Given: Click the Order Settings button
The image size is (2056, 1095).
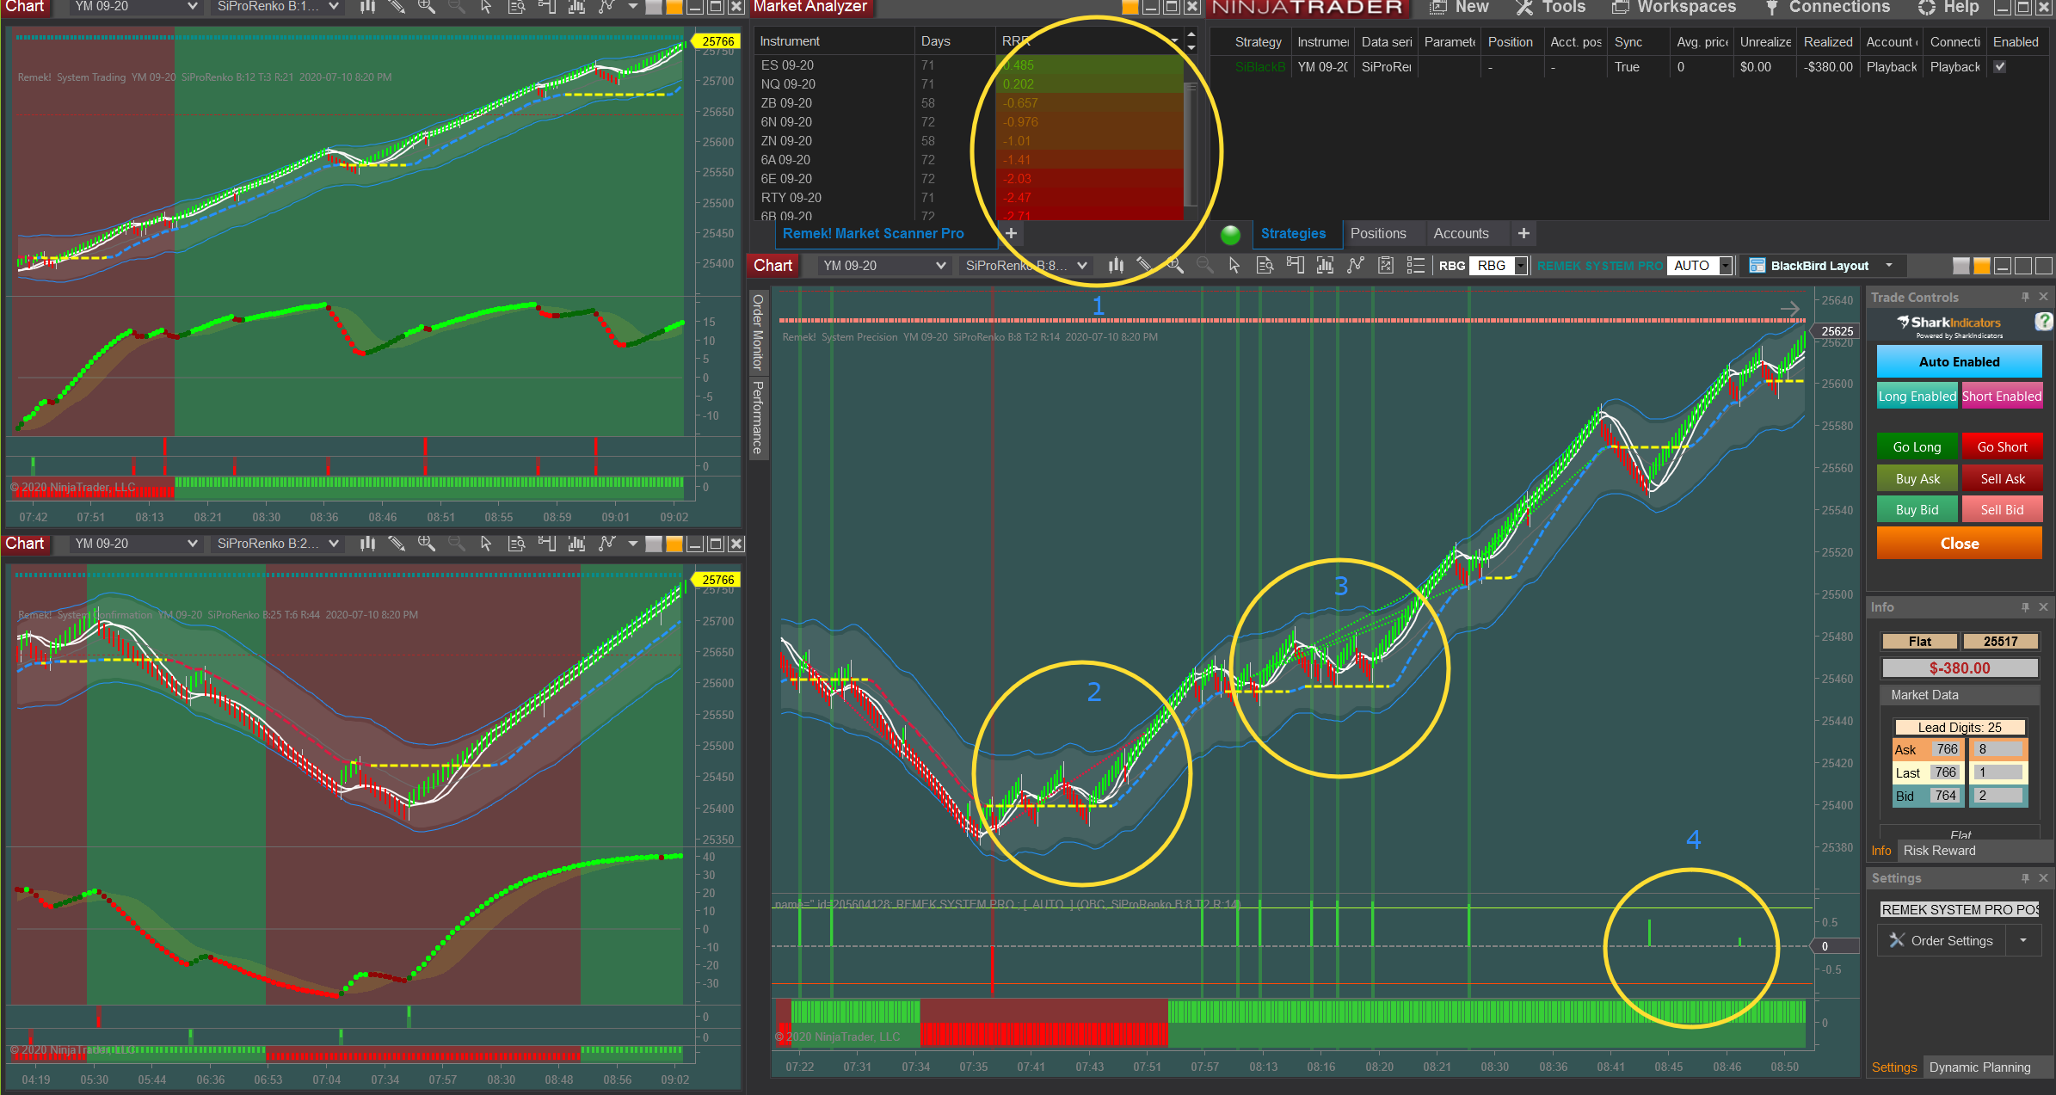Looking at the screenshot, I should pyautogui.click(x=1942, y=941).
